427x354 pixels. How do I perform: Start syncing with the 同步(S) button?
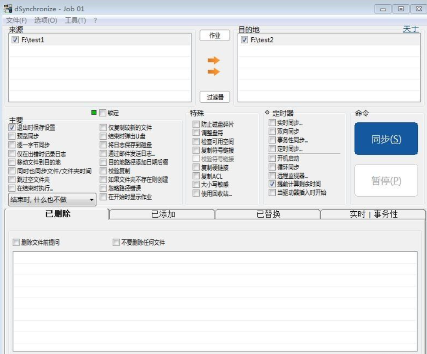[x=386, y=139]
